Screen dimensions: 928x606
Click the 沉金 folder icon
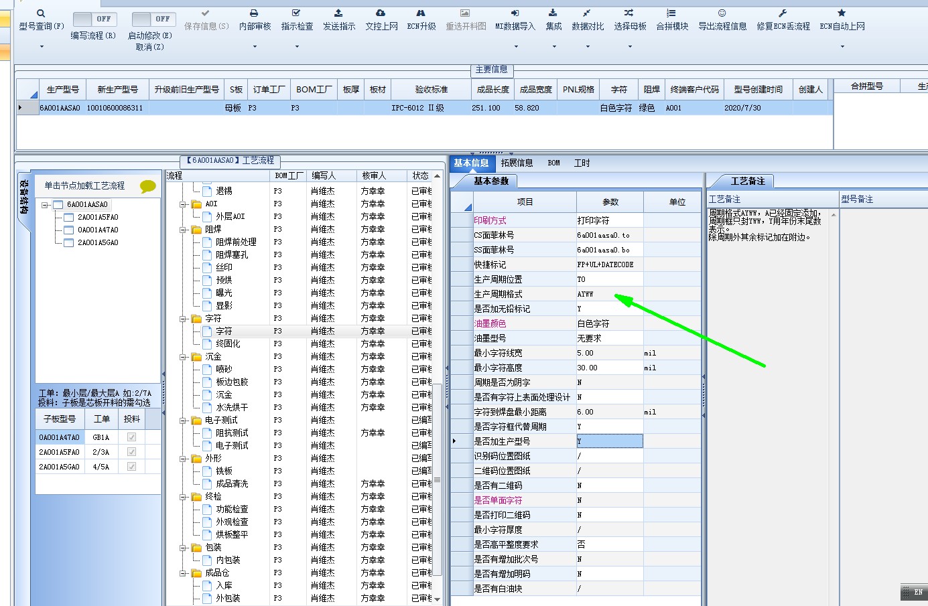coord(196,357)
